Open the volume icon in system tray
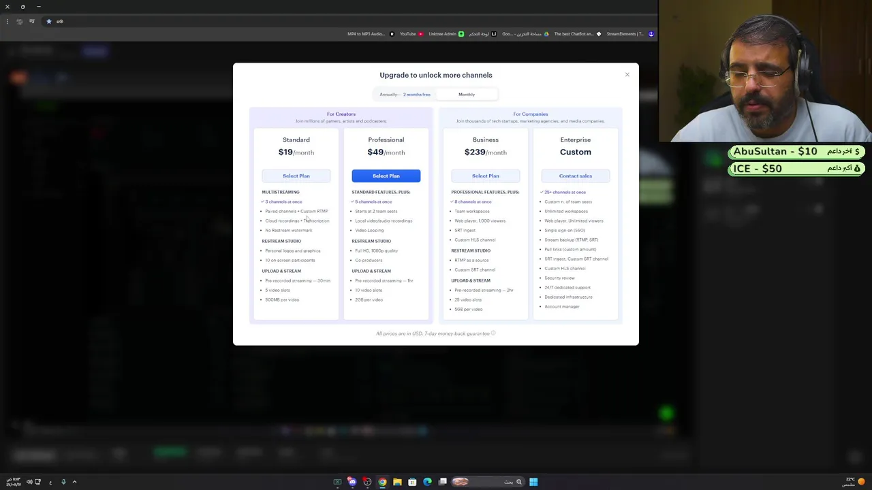872x490 pixels. [x=29, y=482]
